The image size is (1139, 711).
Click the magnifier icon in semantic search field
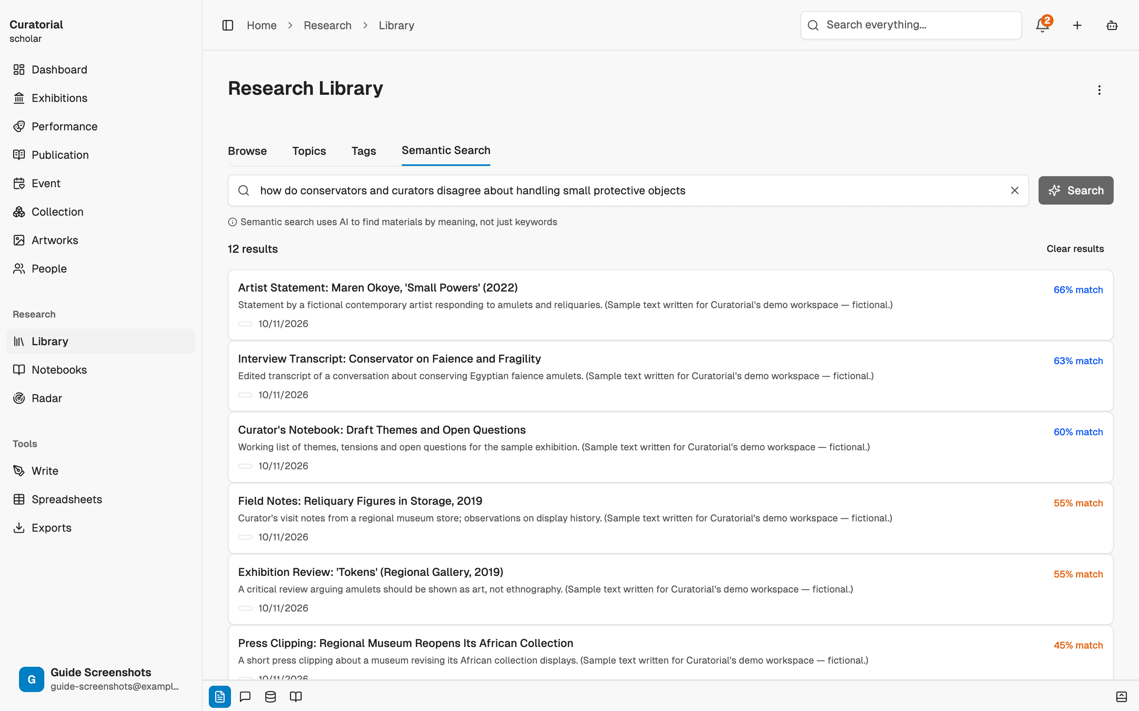244,190
